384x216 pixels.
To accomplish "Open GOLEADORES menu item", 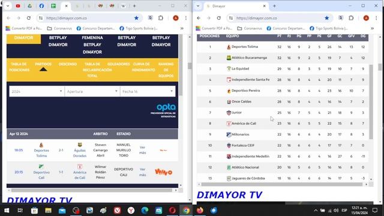I will coord(119,64).
